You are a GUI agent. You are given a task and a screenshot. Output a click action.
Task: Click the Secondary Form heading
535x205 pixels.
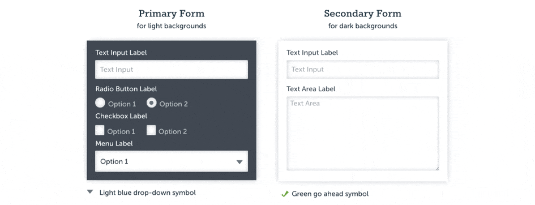[363, 14]
